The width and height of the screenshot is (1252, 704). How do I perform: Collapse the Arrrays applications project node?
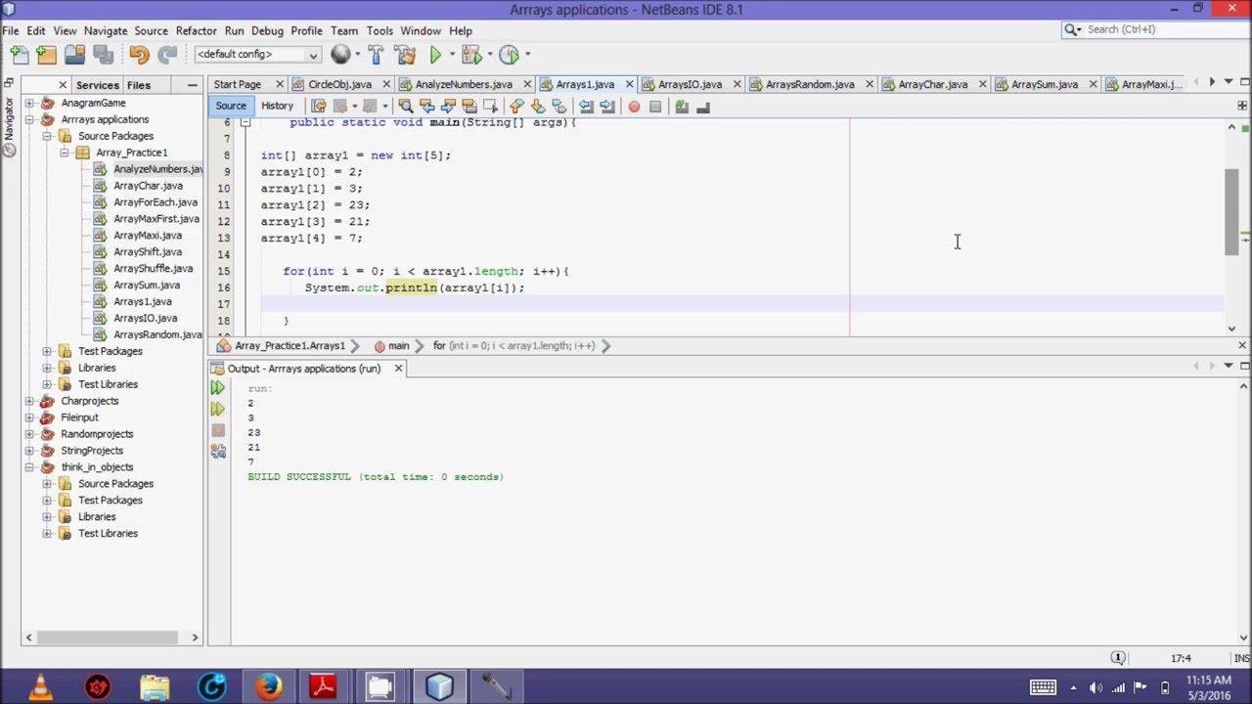(x=29, y=119)
